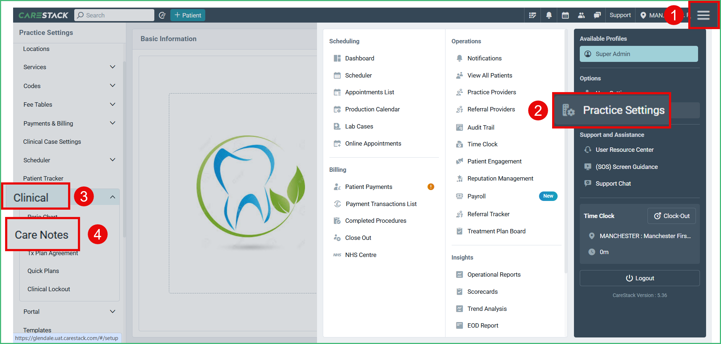Click the Time Clock icon under Operations
This screenshot has width=721, height=344.
click(460, 144)
